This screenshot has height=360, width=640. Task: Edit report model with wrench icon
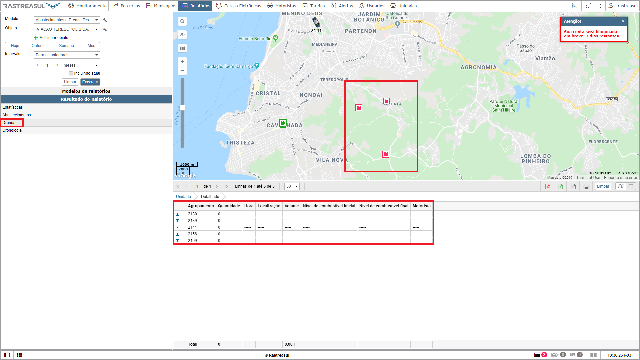105,20
